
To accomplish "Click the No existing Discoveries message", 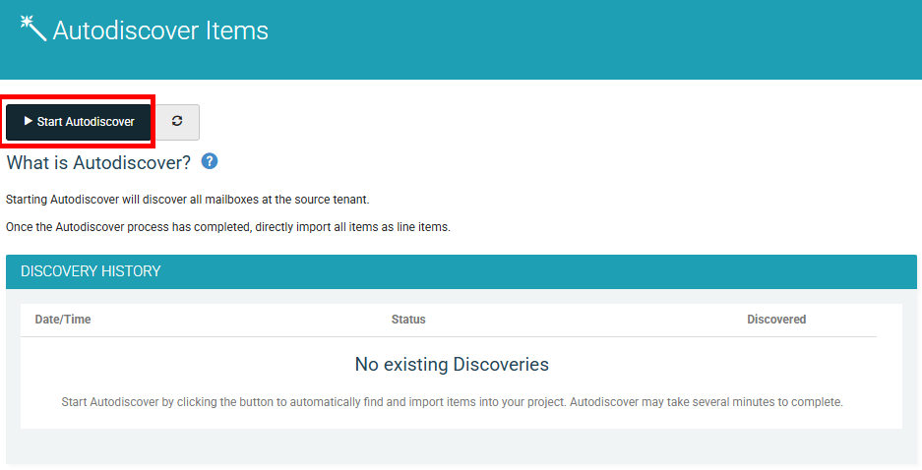I will coord(452,364).
